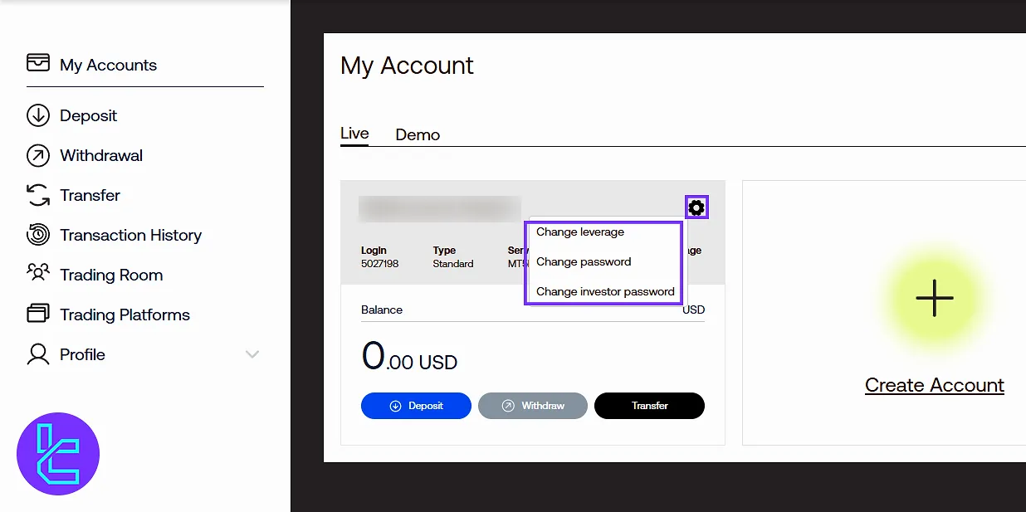The height and width of the screenshot is (512, 1026).
Task: Go to Withdrawal page in sidebar
Action: 101,155
